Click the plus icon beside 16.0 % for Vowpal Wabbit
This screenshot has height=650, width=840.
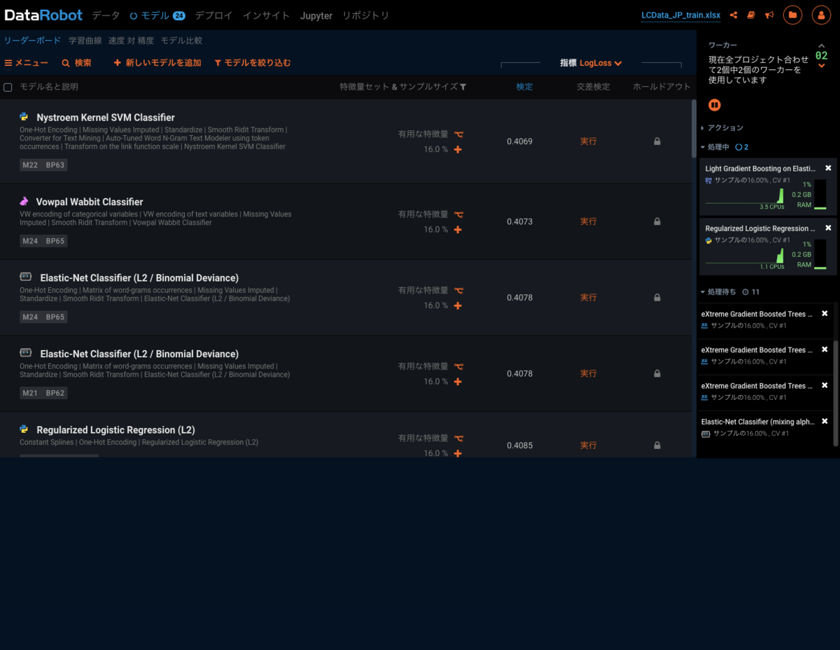pyautogui.click(x=458, y=229)
